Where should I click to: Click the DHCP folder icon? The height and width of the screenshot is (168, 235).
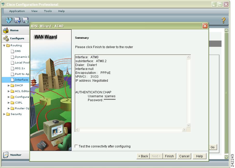point(12,85)
